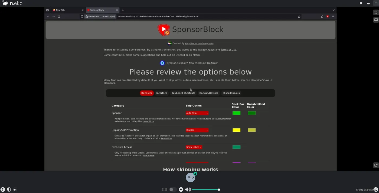Viewport: 379px width, 193px height.
Task: Select the SponsorBlock browser tab
Action: [x=102, y=10]
